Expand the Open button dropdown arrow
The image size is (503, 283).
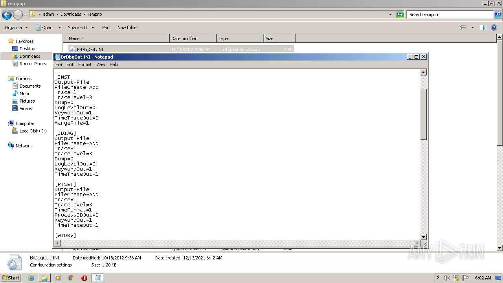click(59, 28)
